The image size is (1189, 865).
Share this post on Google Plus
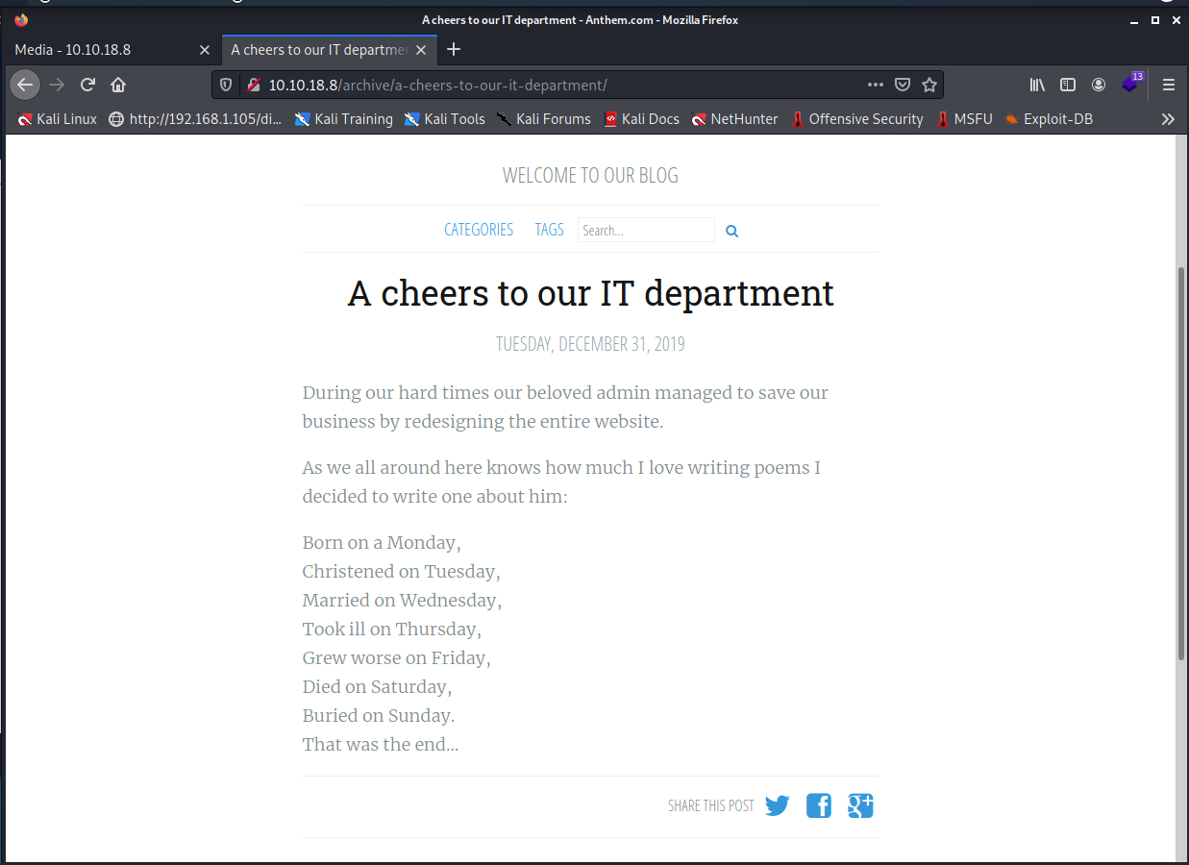point(859,805)
